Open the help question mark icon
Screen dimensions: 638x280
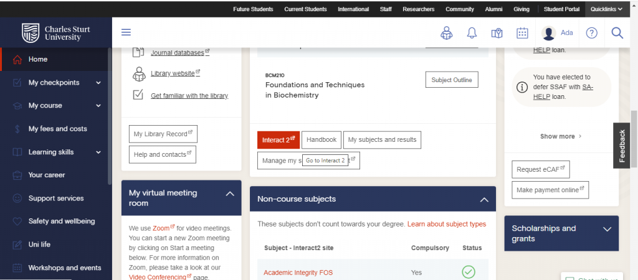click(x=591, y=33)
